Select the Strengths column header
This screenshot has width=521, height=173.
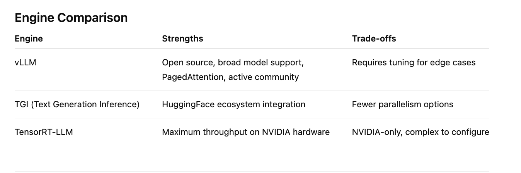[x=182, y=38]
